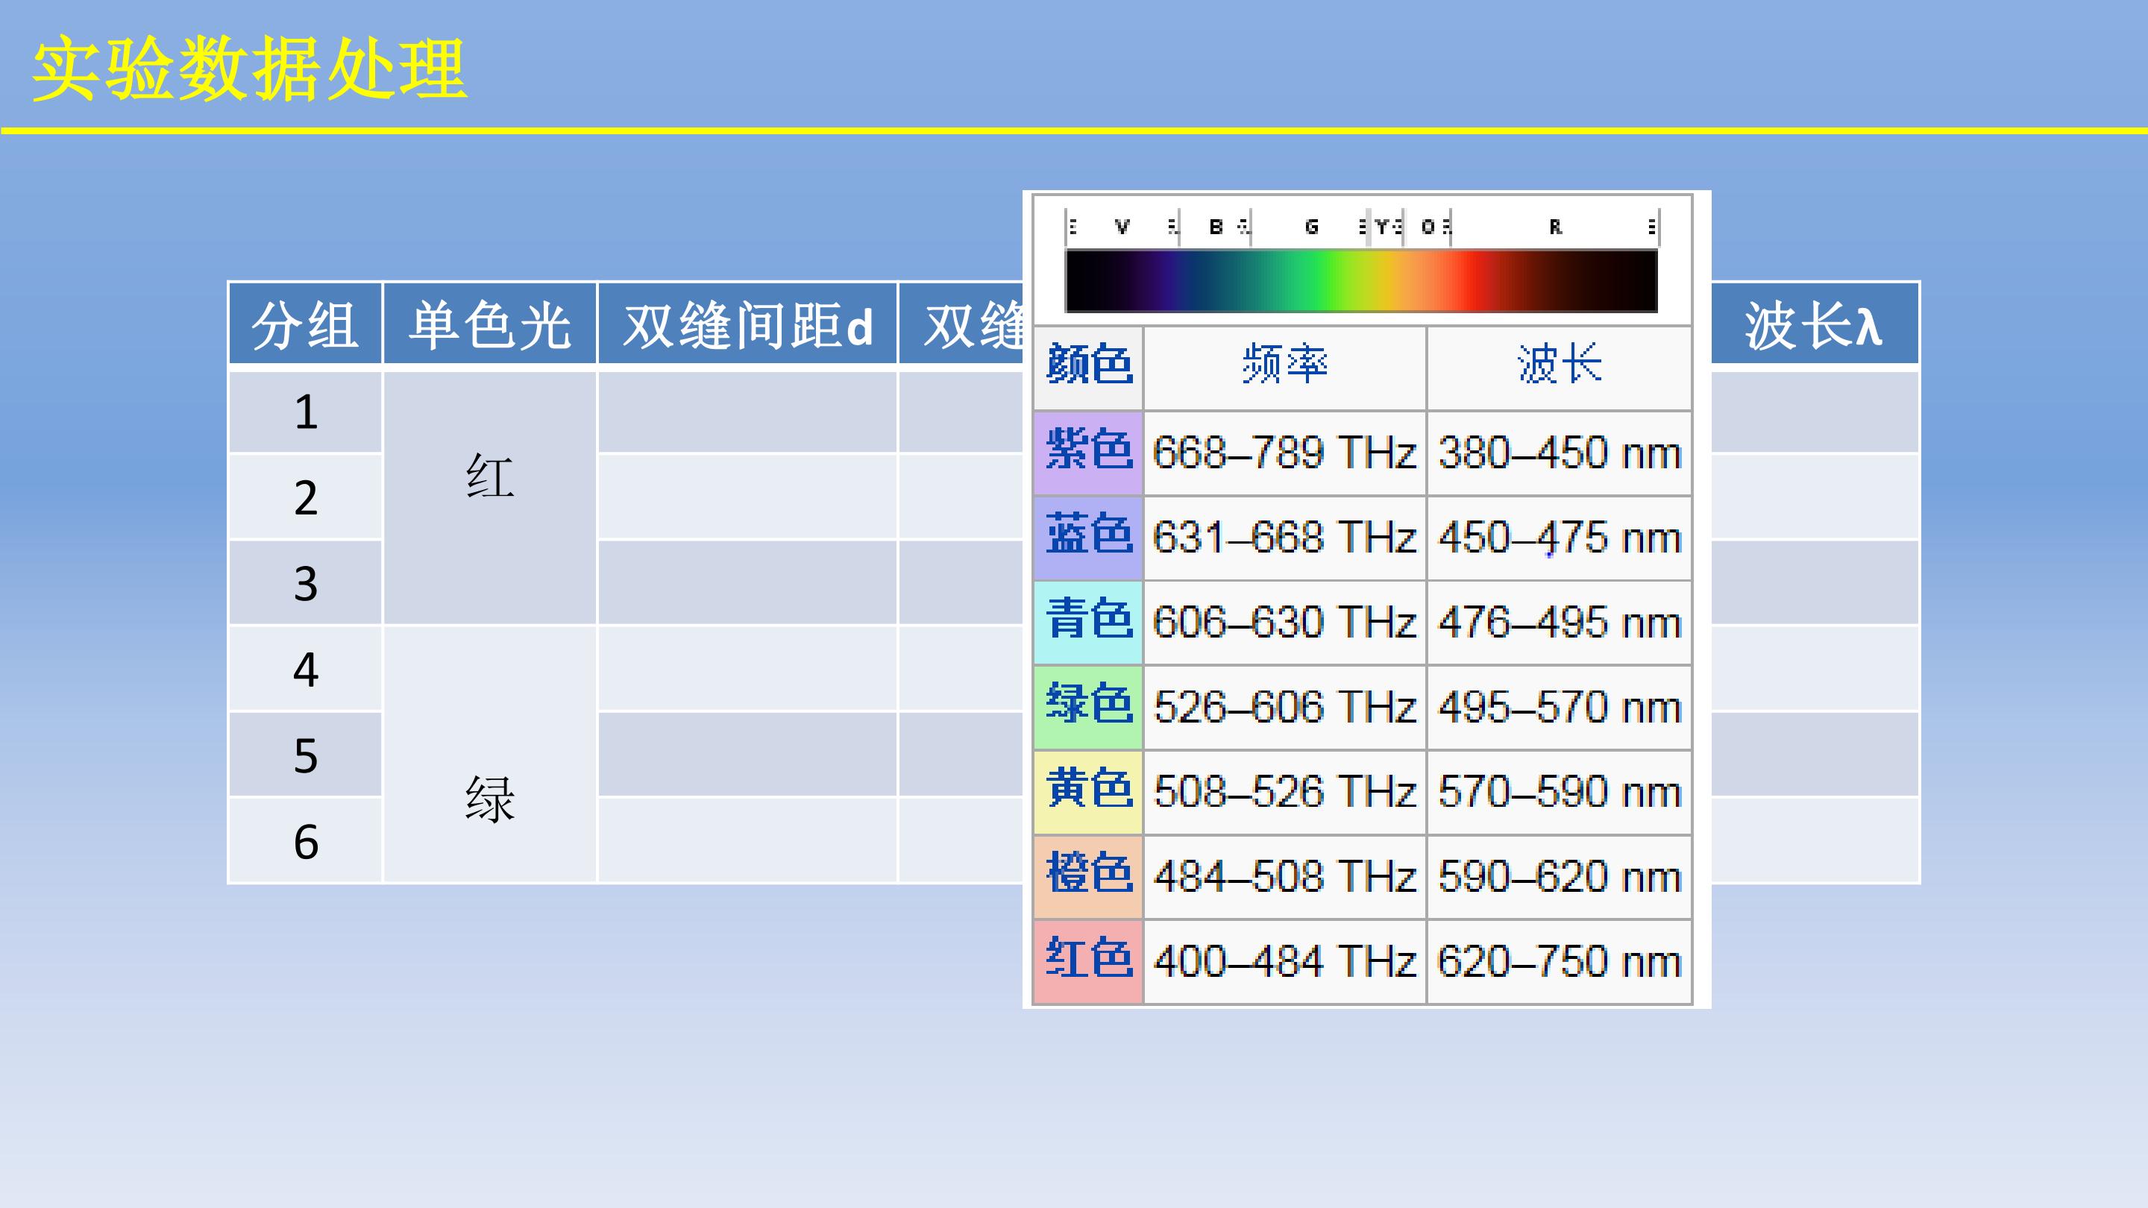This screenshot has width=2148, height=1208.
Task: Click the 620–750 nm wavelength cell
Action: [x=1560, y=962]
